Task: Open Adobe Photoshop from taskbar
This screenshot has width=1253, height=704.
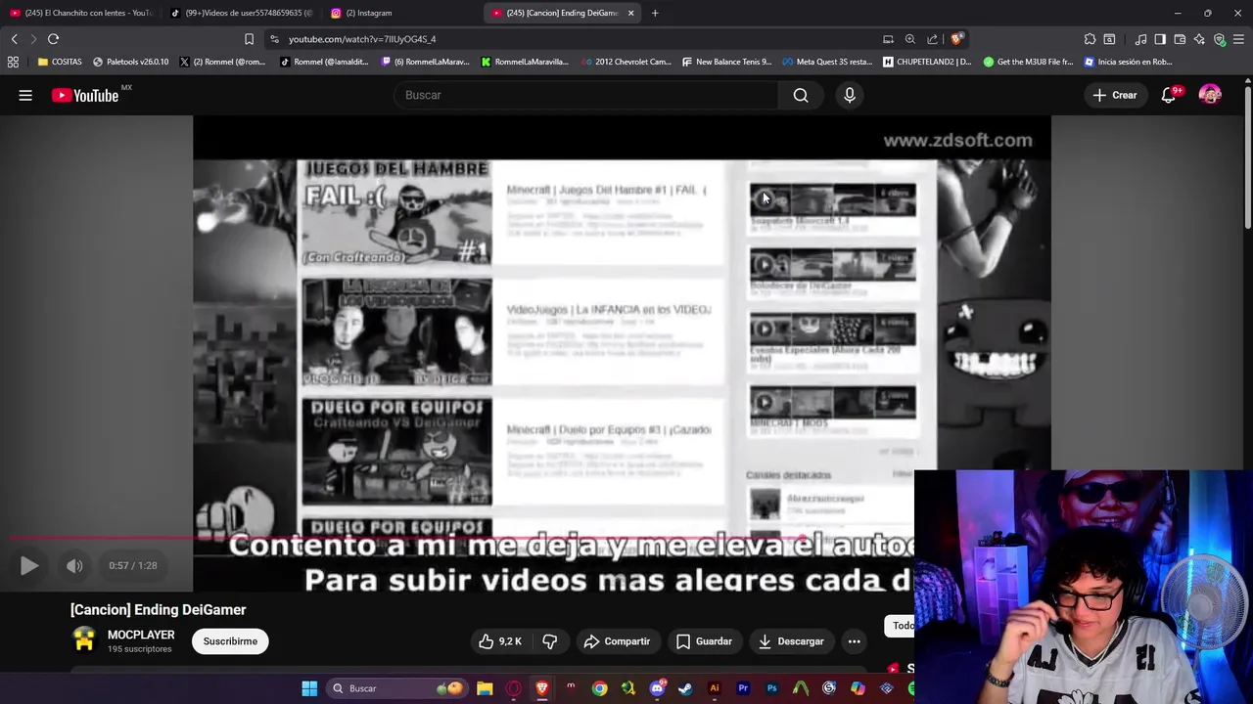Action: (x=772, y=688)
